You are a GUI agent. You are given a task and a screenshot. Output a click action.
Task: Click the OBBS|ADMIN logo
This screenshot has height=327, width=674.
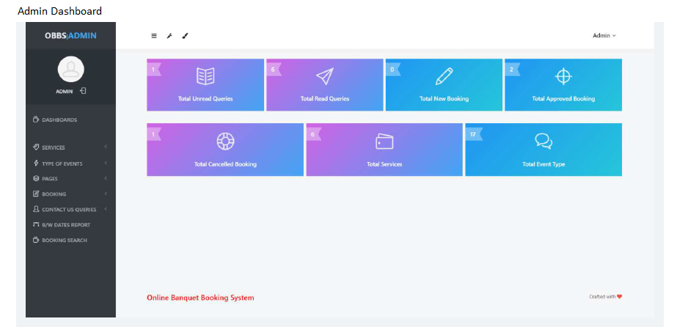pos(70,36)
